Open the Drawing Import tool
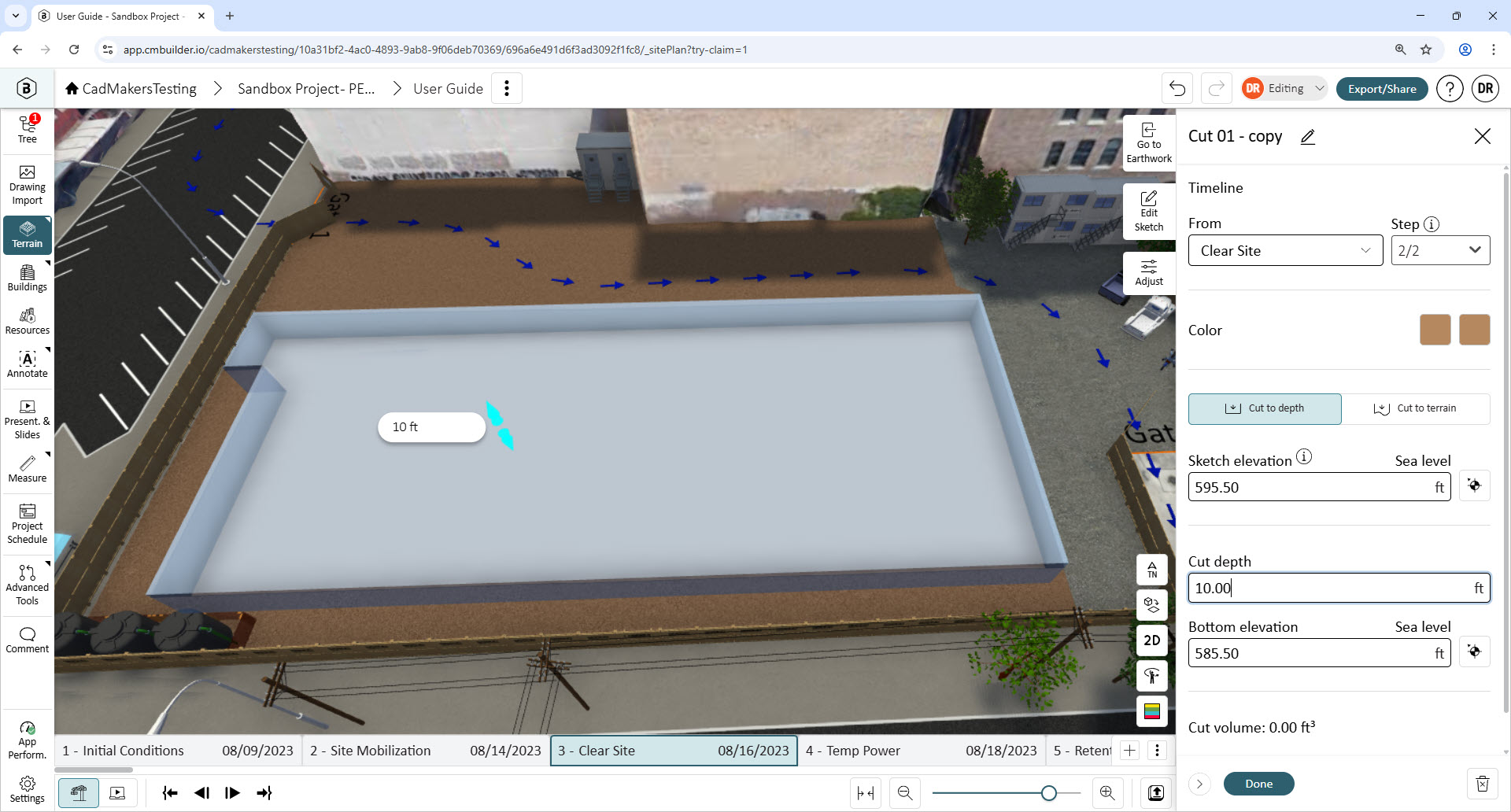This screenshot has height=812, width=1511. (x=28, y=185)
